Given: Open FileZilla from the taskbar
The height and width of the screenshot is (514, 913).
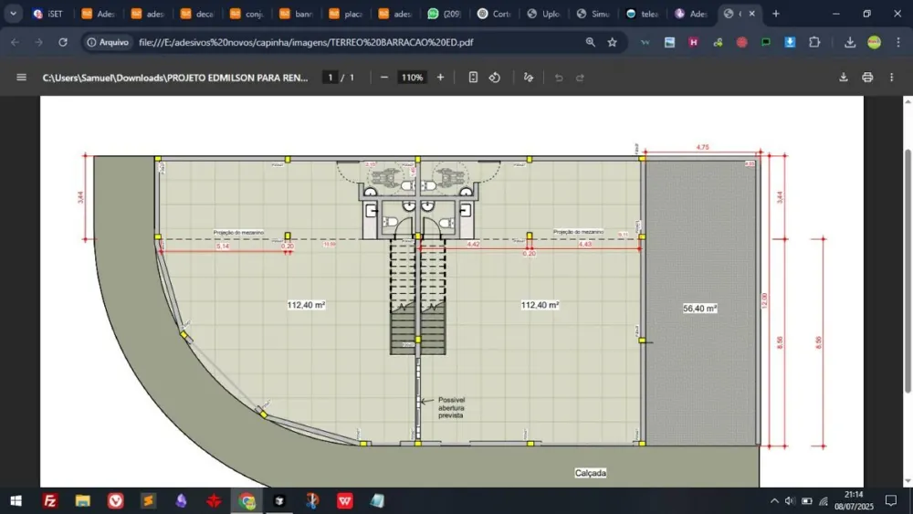Looking at the screenshot, I should [50, 500].
